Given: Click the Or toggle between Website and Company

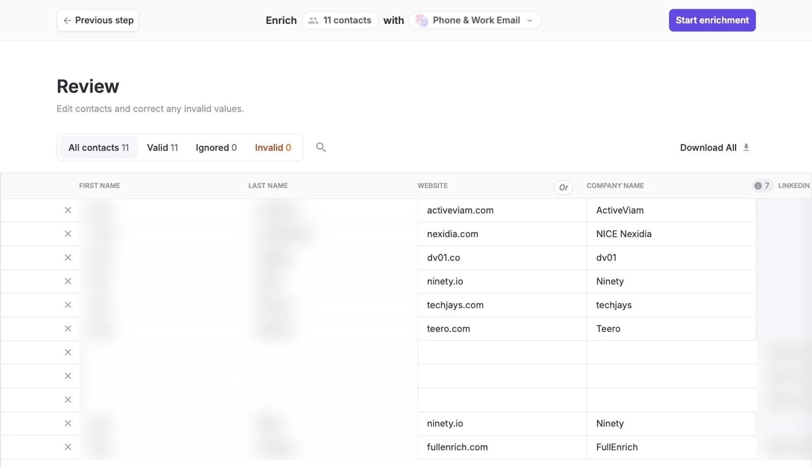Looking at the screenshot, I should click(x=563, y=187).
